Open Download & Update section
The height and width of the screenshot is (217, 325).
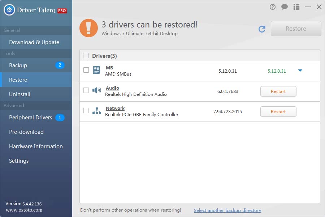36,42
